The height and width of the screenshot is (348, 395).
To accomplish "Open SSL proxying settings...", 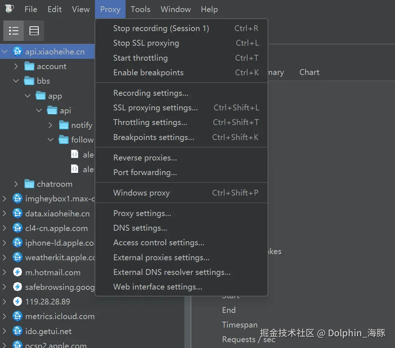I will 181,108.
